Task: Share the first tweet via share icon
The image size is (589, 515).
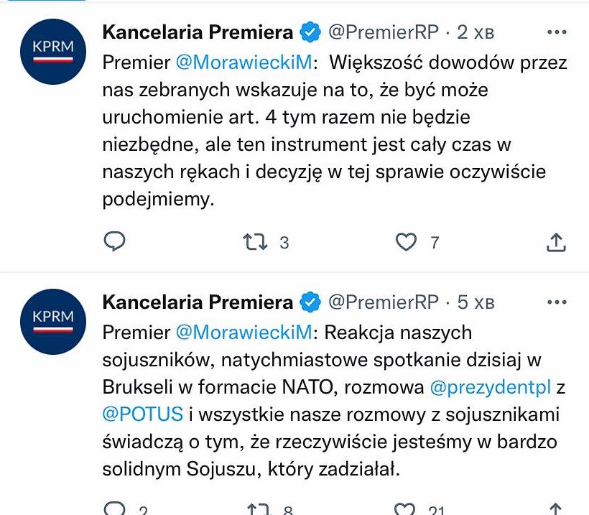Action: click(556, 242)
